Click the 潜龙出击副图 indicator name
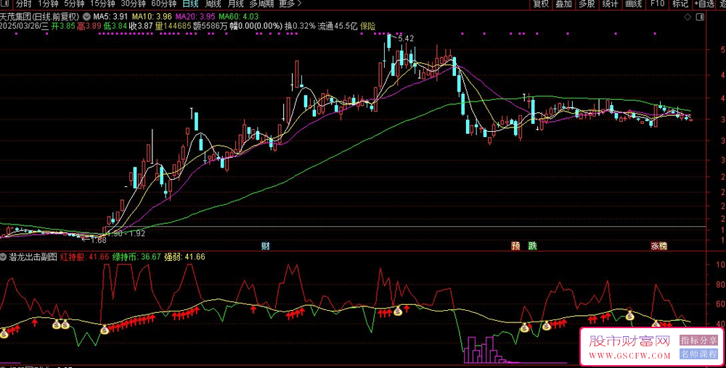Viewport: 726px width, 368px height. click(33, 256)
